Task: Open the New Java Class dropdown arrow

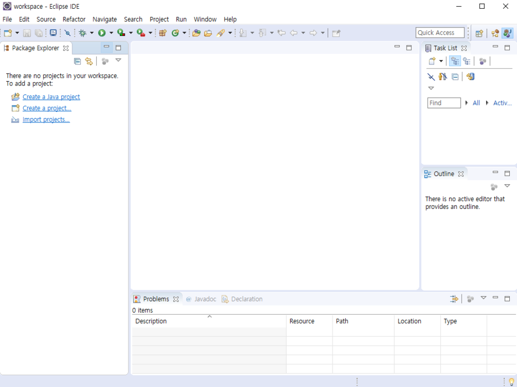Action: pos(184,33)
